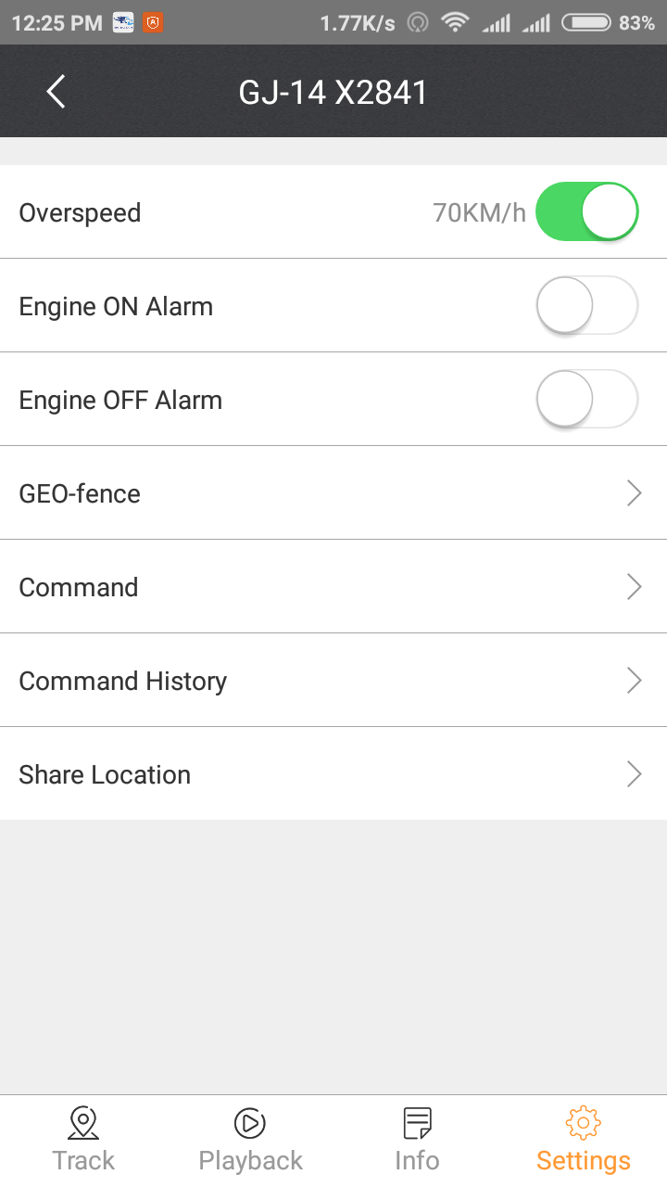
Task: Open Share Location
Action: [x=333, y=774]
